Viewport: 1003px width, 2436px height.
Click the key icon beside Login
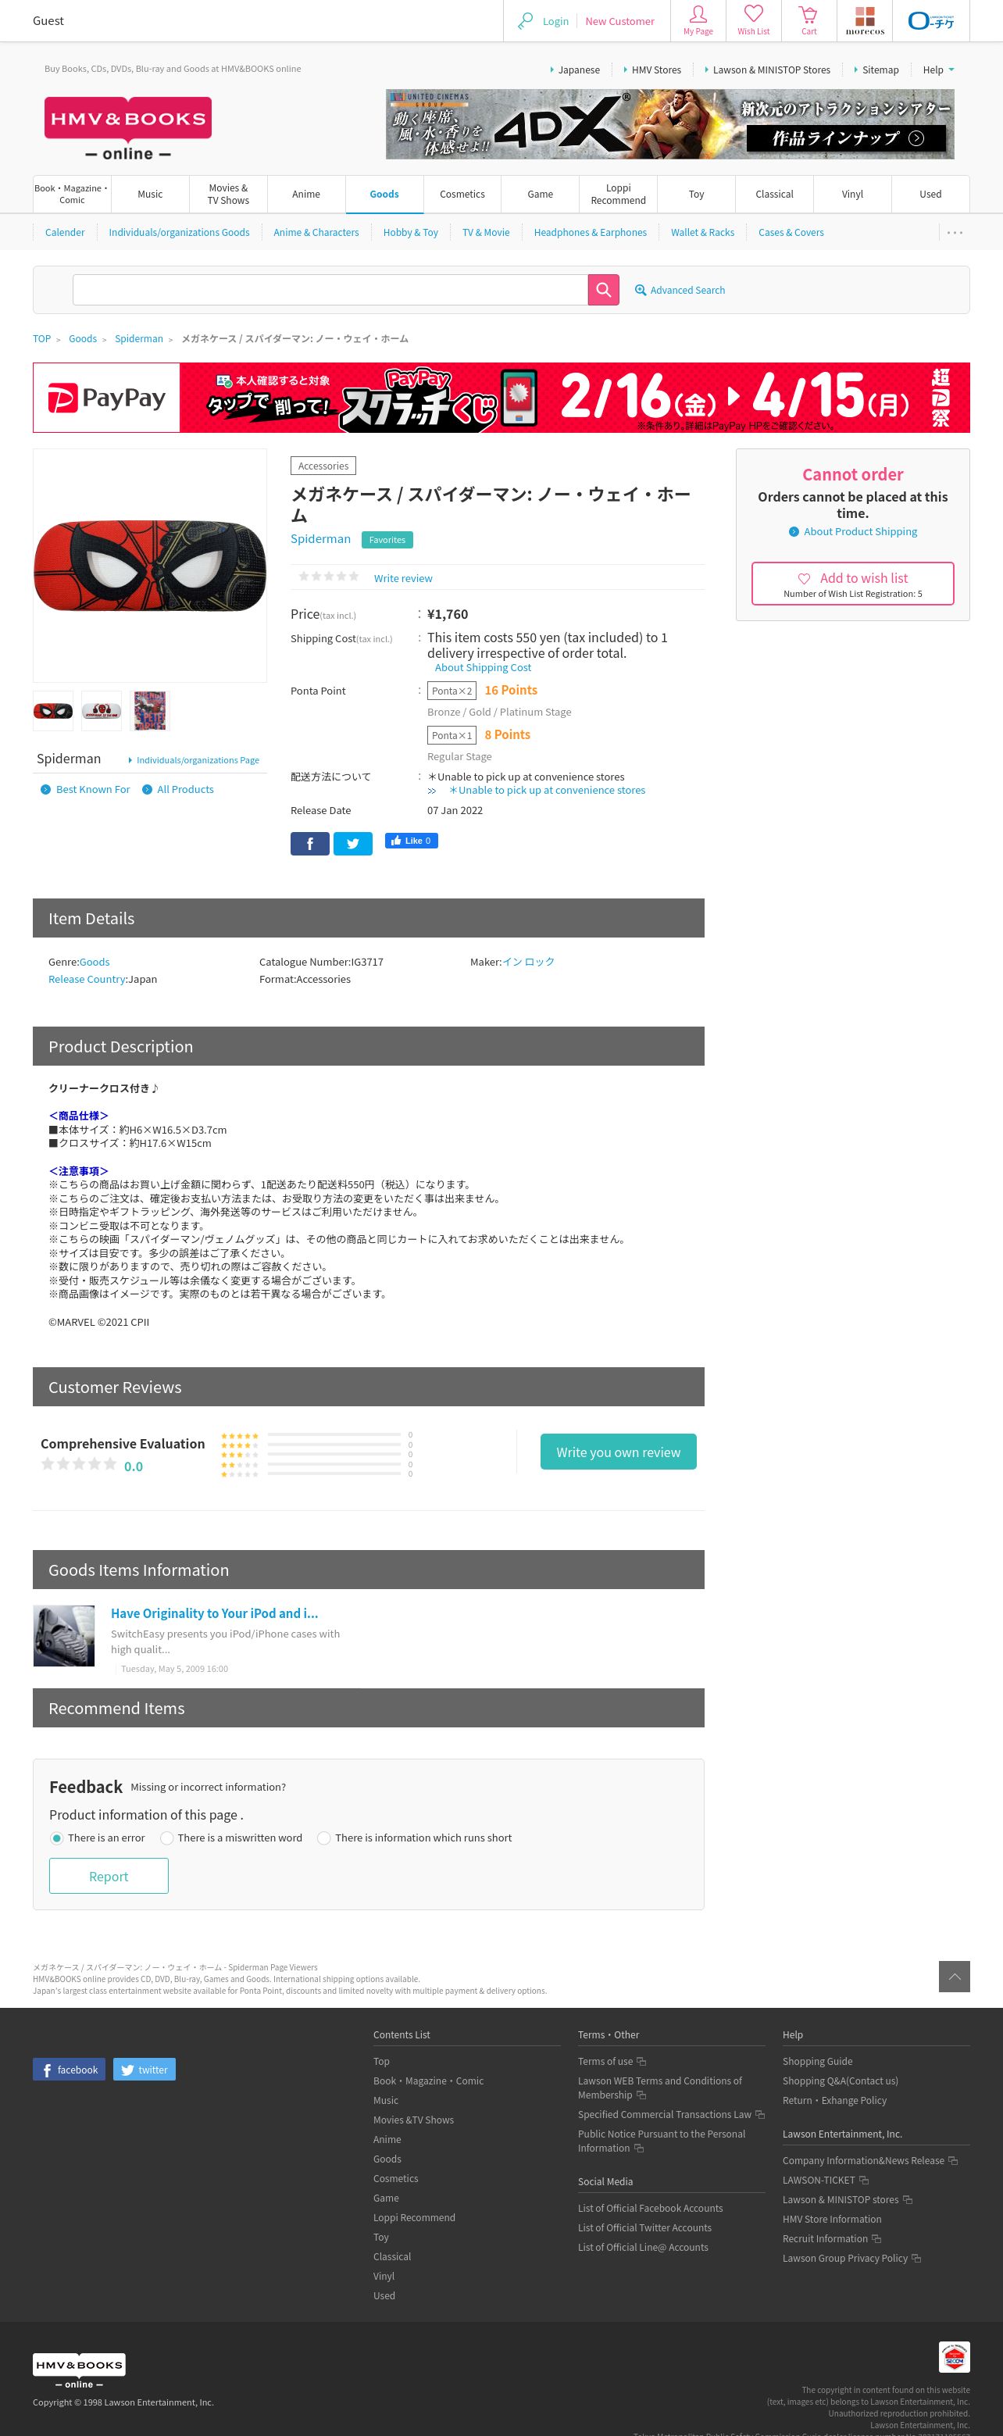click(526, 20)
